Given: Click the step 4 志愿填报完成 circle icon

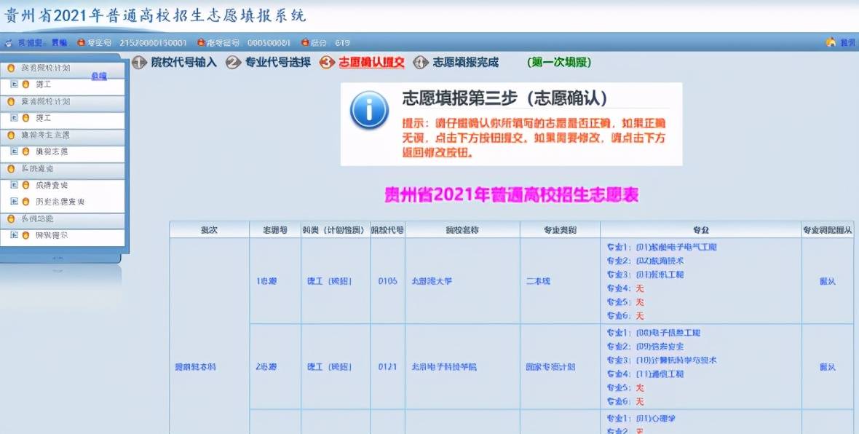Looking at the screenshot, I should click(x=418, y=63).
